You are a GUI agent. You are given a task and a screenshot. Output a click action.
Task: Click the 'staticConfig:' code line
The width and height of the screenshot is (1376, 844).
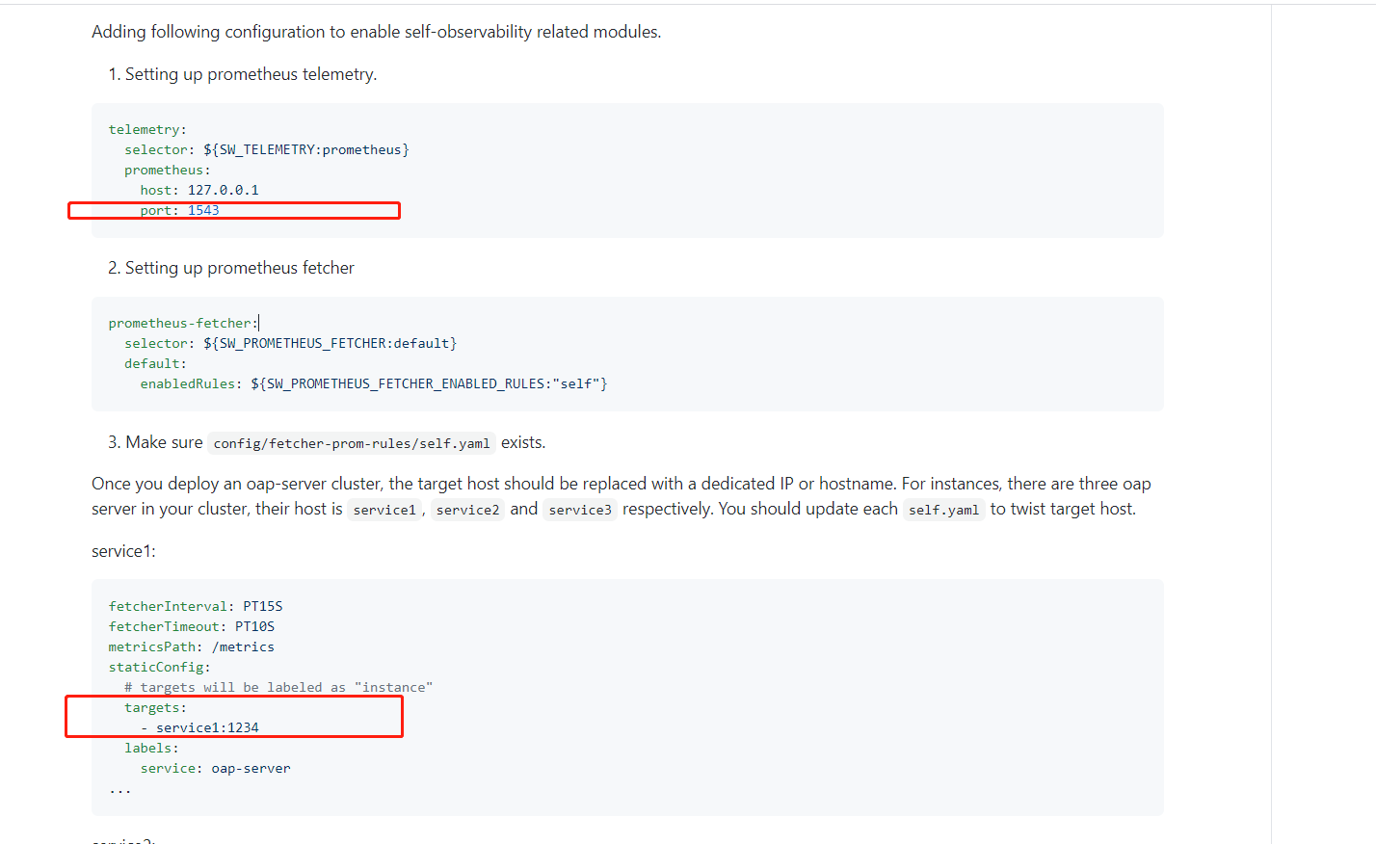pos(159,667)
